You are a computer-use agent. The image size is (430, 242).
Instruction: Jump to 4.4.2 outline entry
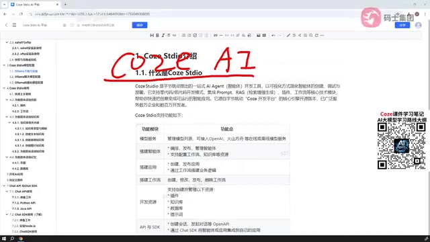point(20,169)
